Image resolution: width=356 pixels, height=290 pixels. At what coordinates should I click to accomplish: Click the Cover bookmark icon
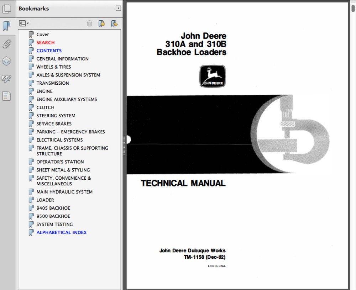pyautogui.click(x=31, y=35)
